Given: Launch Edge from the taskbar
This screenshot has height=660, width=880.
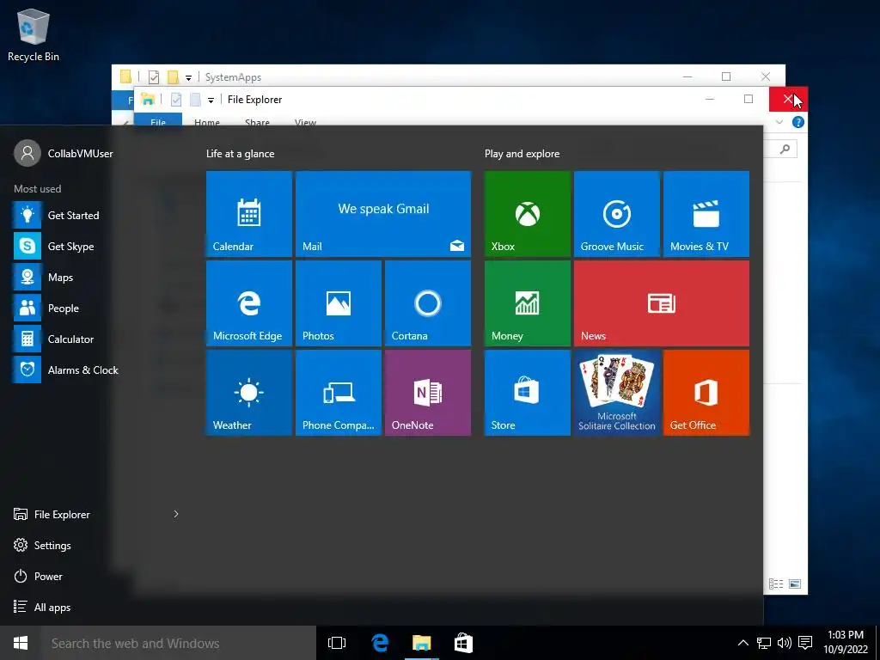Looking at the screenshot, I should coord(380,643).
